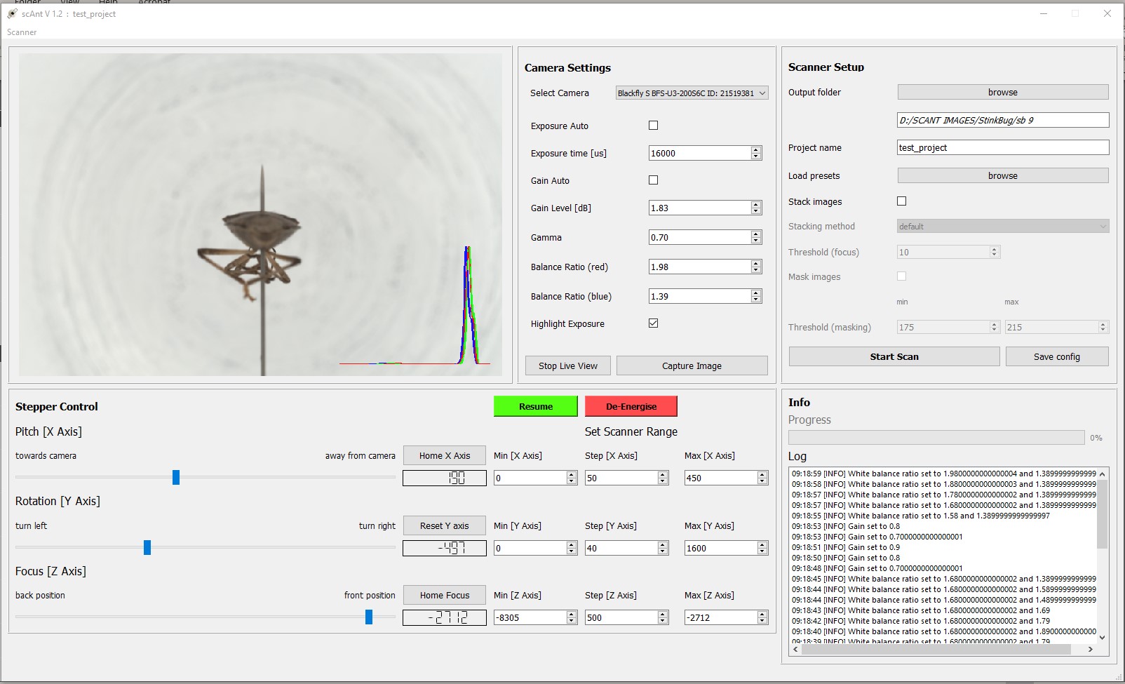Increase Gamma using its spinner arrow
Image resolution: width=1125 pixels, height=684 pixels.
pos(755,233)
